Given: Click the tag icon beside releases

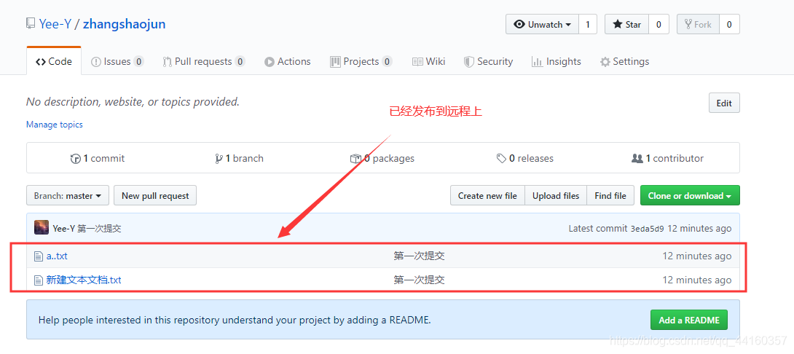Looking at the screenshot, I should pyautogui.click(x=501, y=159).
